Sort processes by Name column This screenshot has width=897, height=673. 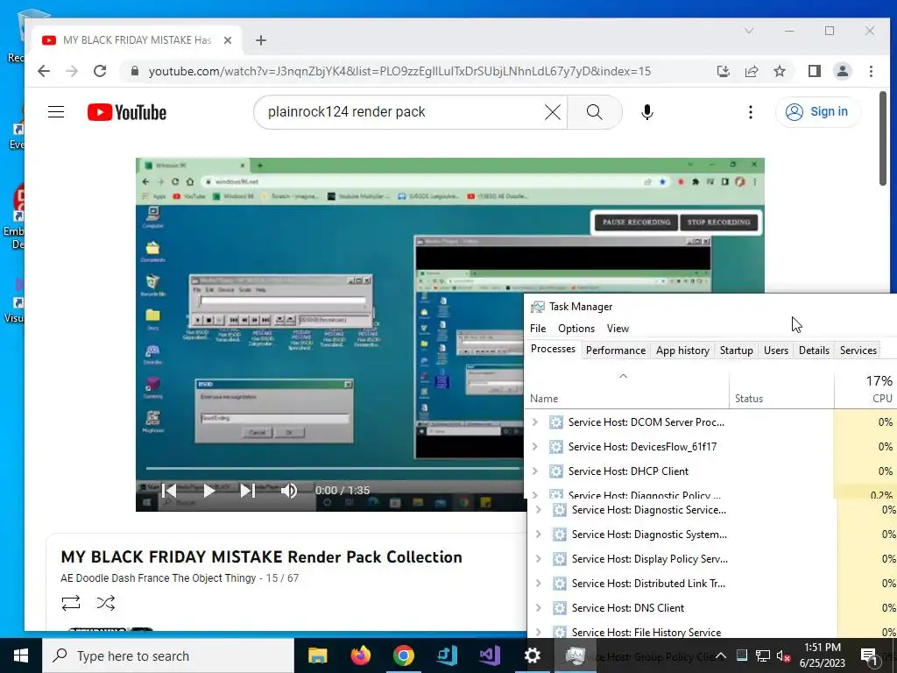(x=626, y=390)
